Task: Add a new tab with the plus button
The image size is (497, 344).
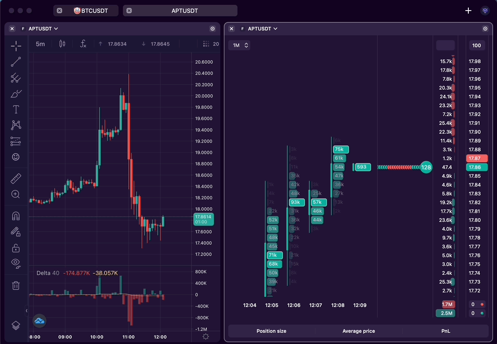Action: pos(468,11)
